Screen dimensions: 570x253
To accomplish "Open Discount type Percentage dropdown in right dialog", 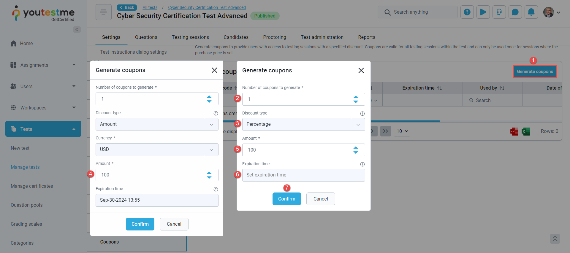I will [304, 124].
